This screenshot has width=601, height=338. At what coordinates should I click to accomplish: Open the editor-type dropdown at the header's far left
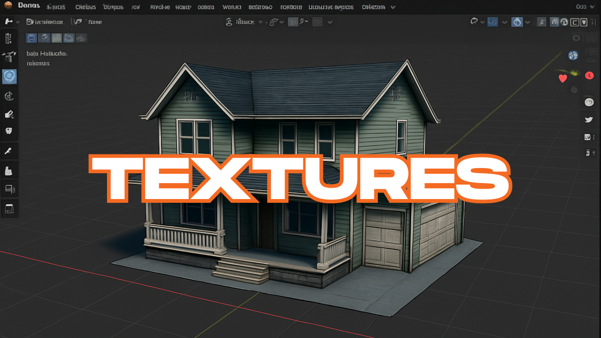click(12, 22)
